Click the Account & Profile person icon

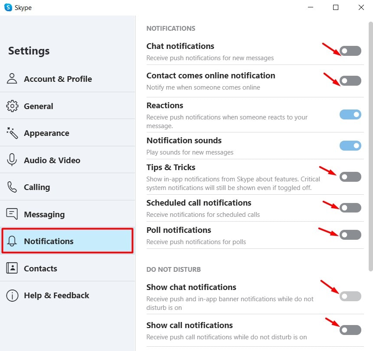click(12, 79)
